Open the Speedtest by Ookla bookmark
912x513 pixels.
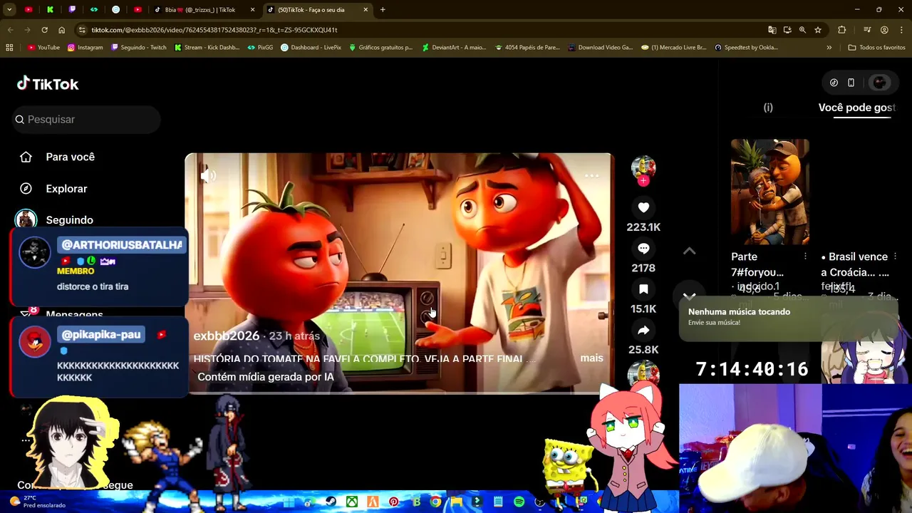click(x=746, y=48)
